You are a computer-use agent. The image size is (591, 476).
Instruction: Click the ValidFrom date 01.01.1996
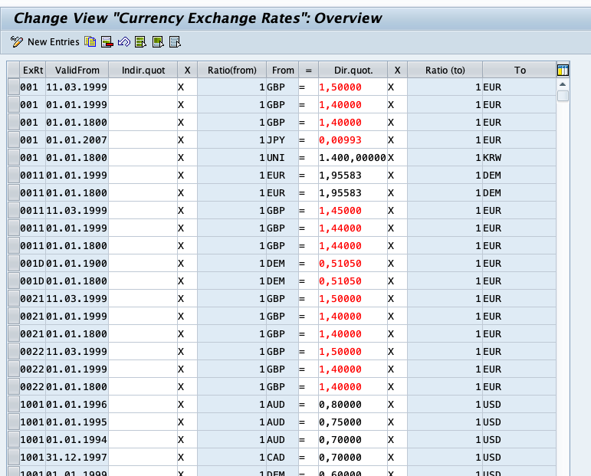(x=77, y=405)
